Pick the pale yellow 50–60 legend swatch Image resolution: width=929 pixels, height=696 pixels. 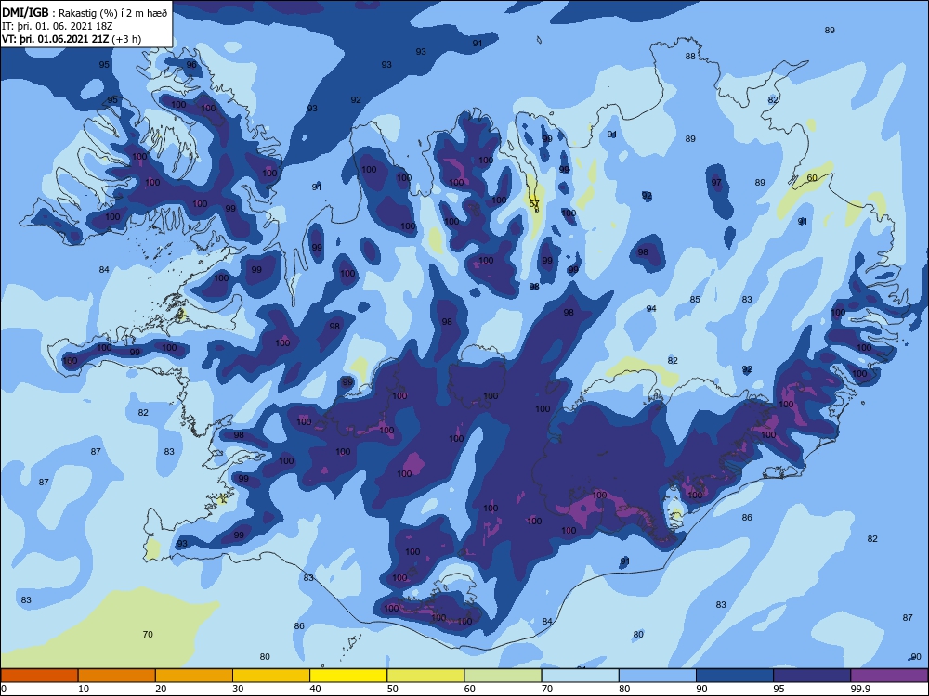[x=426, y=676]
